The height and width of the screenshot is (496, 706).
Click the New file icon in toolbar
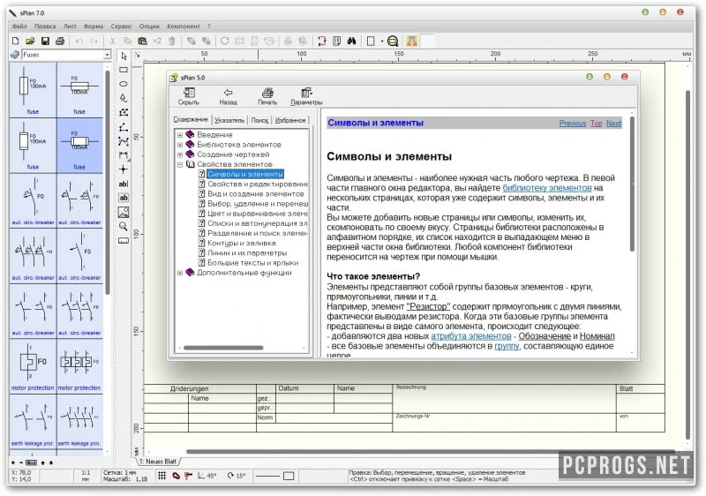click(x=15, y=41)
